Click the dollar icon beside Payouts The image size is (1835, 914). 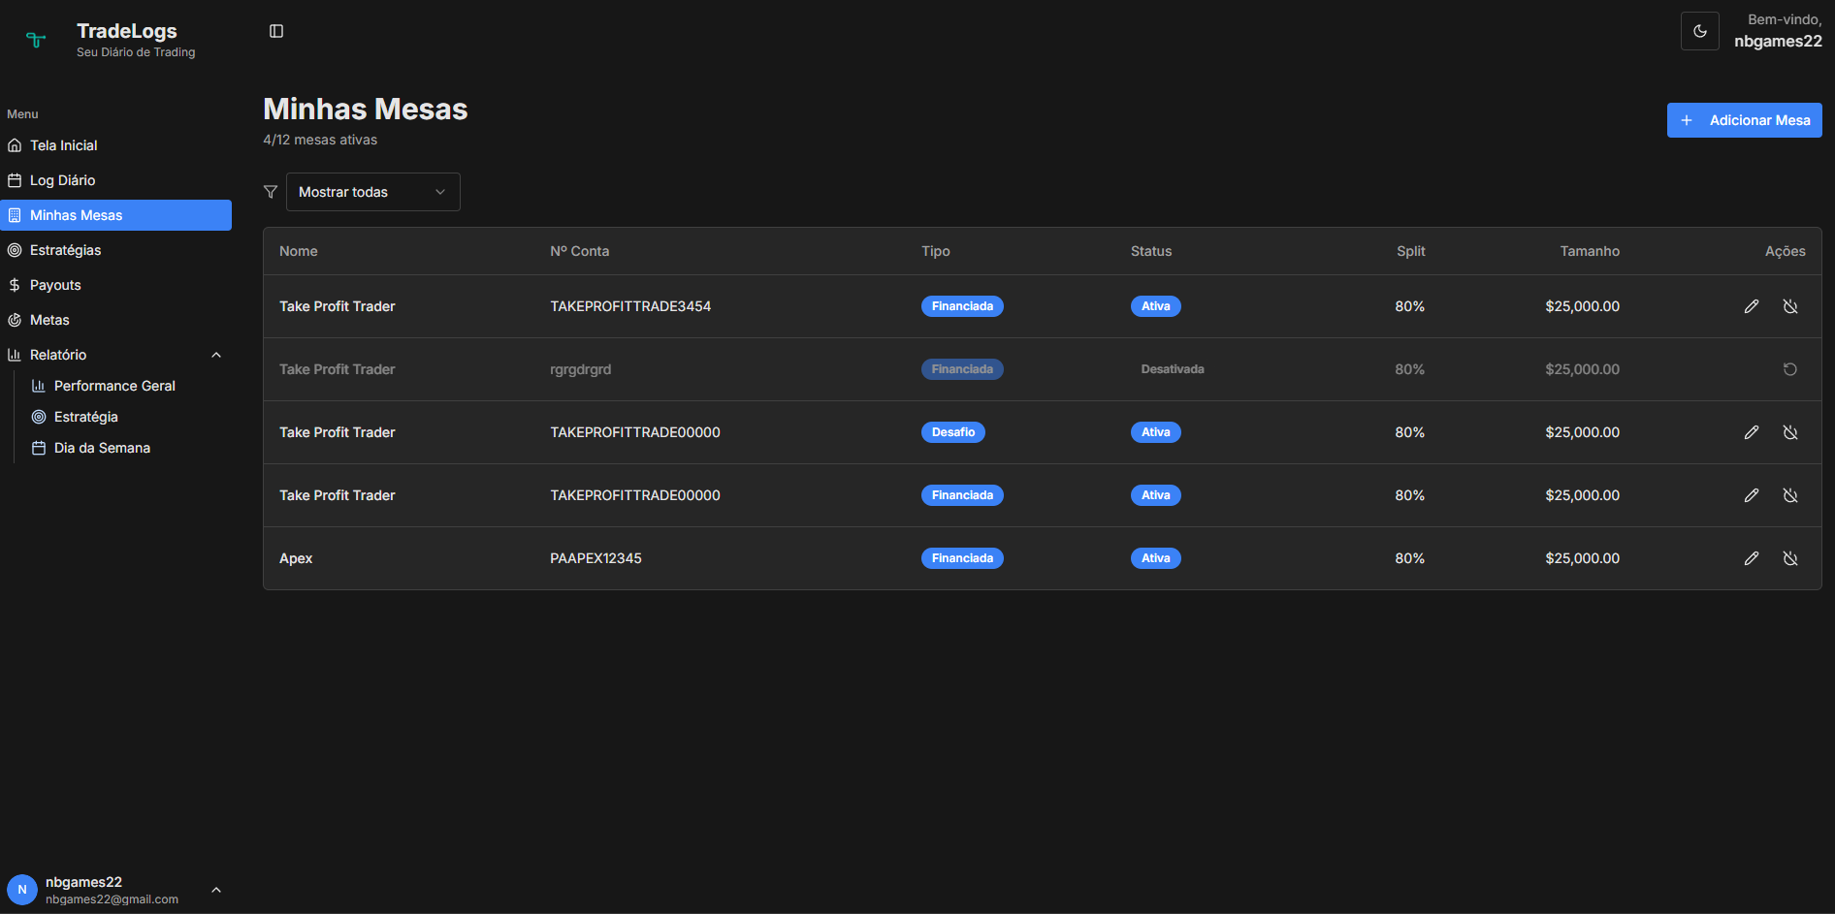15,285
